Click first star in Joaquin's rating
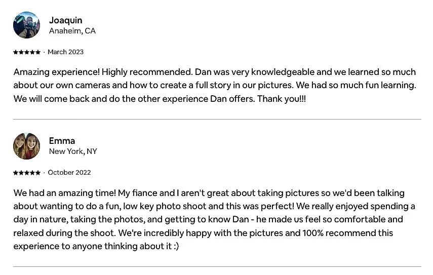Viewport: 433px width, 275px height. [16, 52]
